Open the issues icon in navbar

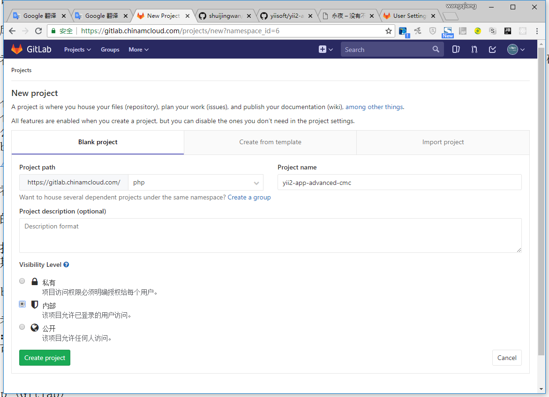456,50
